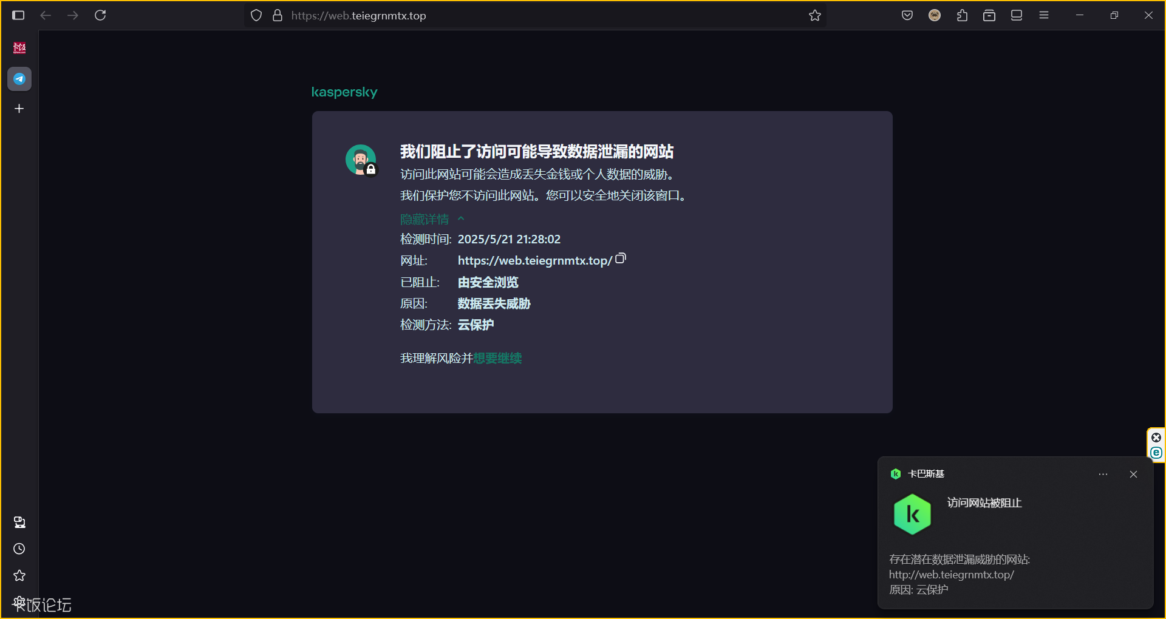Open the extensions puzzle icon
Image resolution: width=1166 pixels, height=619 pixels.
click(962, 15)
